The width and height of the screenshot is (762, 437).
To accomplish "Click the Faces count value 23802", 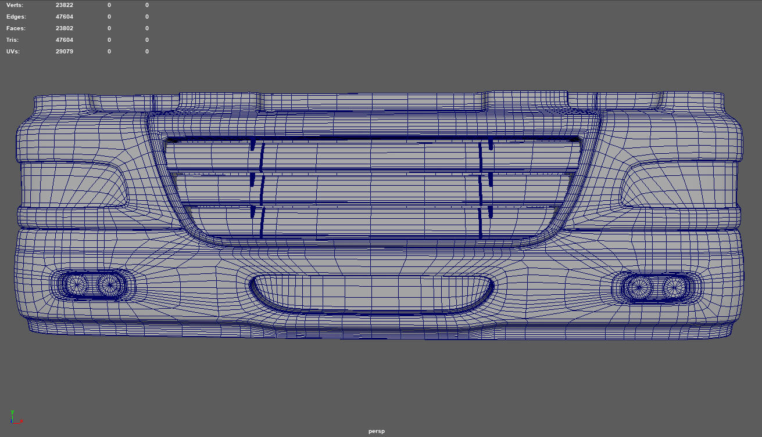I will coord(65,28).
